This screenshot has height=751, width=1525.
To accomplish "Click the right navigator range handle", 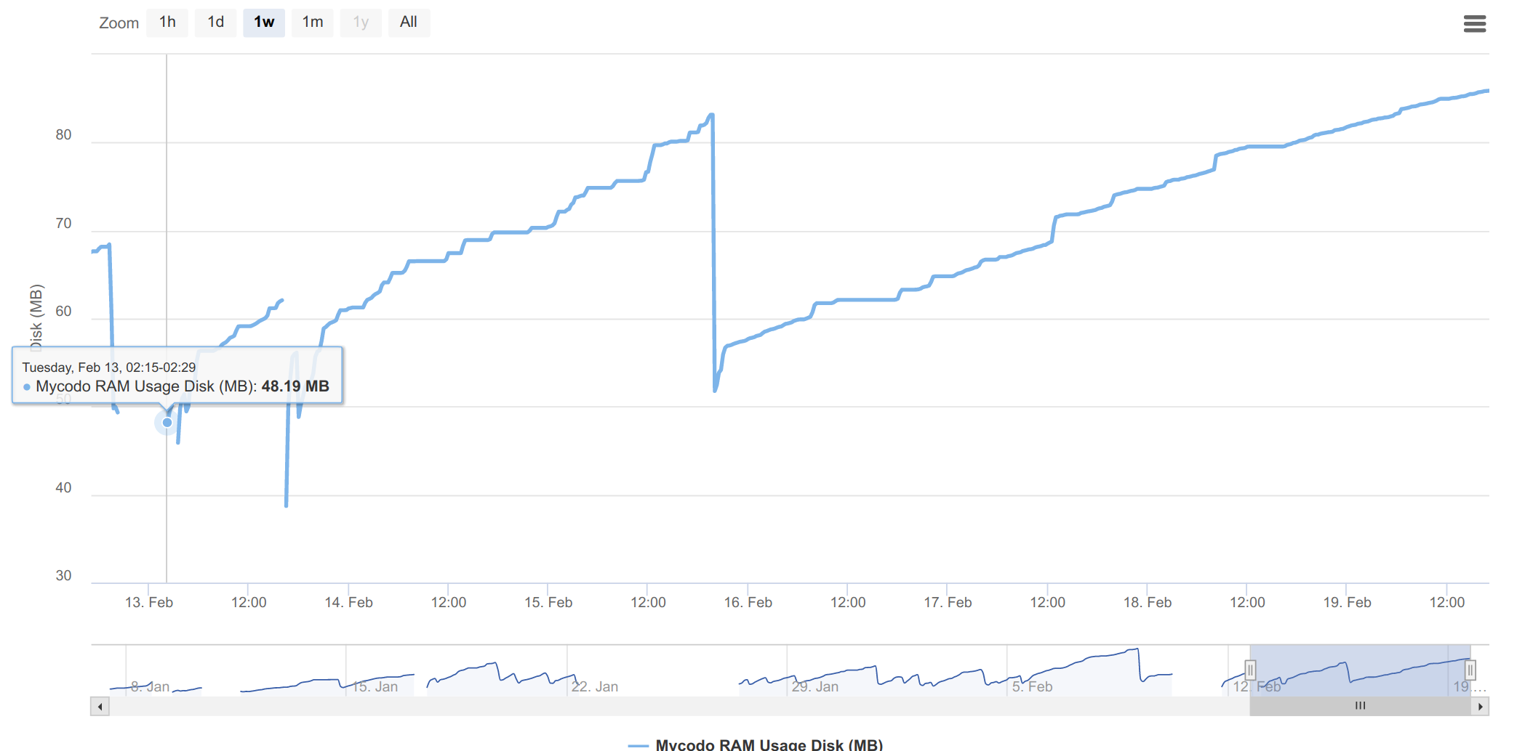I will click(x=1470, y=670).
